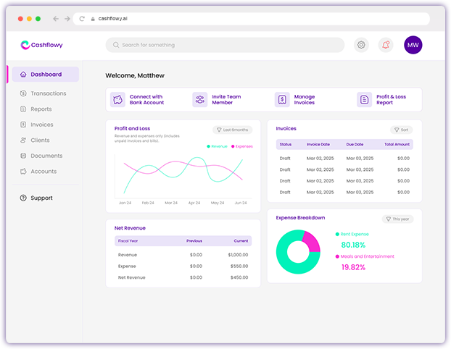Click the Search for something field
The image size is (451, 349).
(x=225, y=45)
